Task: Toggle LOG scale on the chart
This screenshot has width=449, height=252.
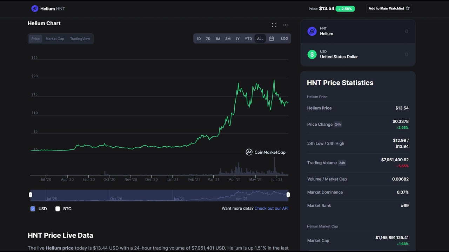Action: pos(284,38)
